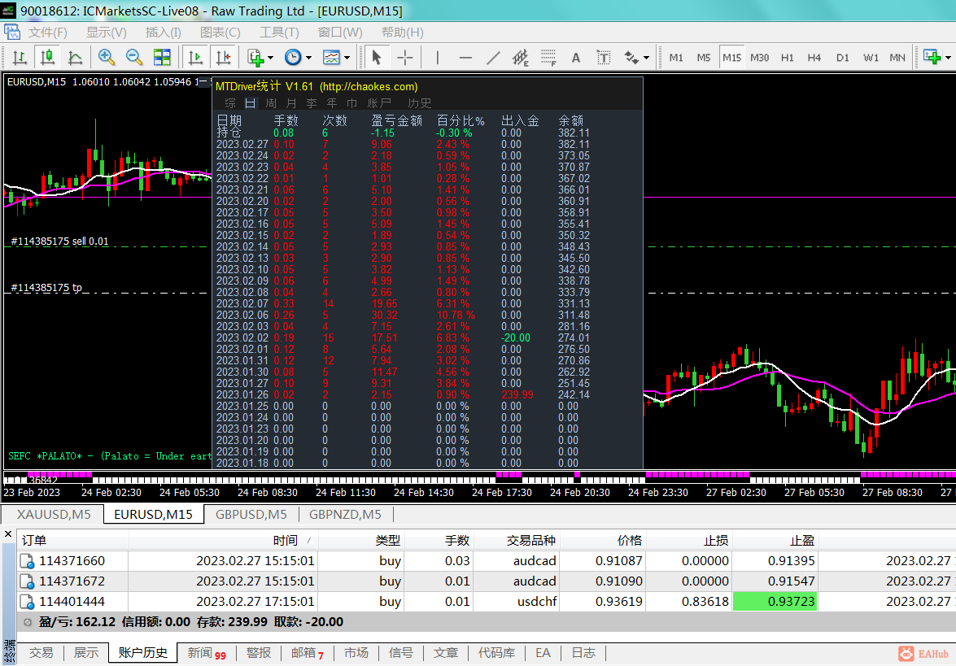The height and width of the screenshot is (666, 956).
Task: Sort by 止盈 column header
Action: point(775,540)
